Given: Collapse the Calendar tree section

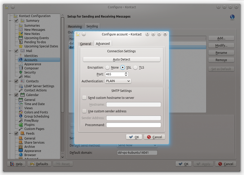Looking at the screenshot, I should click(x=10, y=95).
